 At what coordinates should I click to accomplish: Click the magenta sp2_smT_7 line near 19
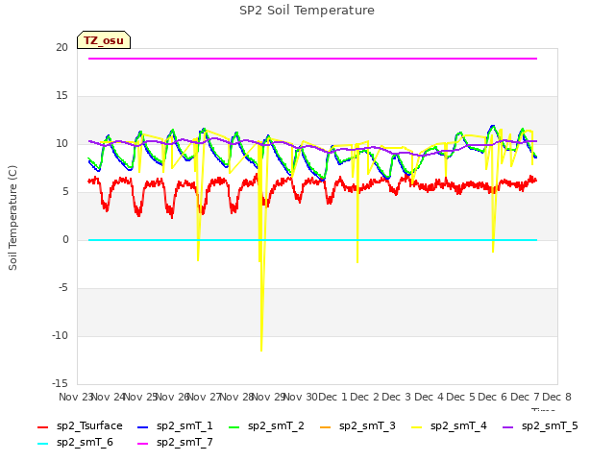point(312,59)
